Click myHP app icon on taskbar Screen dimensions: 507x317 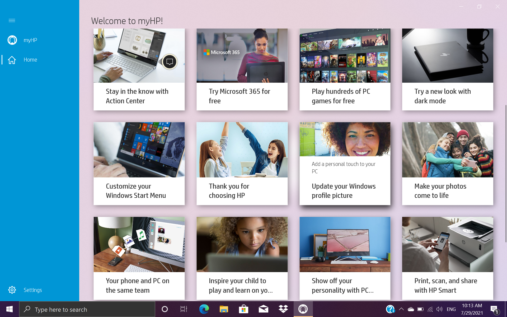[303, 309]
